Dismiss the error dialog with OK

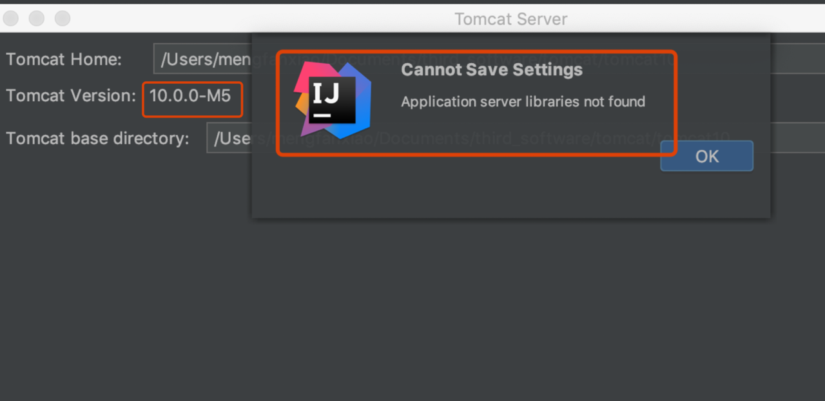[707, 156]
